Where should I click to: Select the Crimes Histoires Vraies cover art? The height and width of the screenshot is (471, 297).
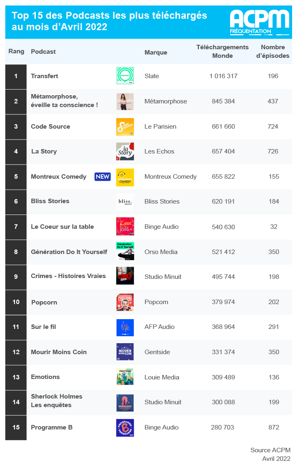(125, 276)
